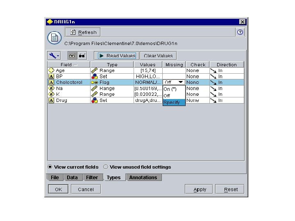Screen dimensions: 295x221
Task: Click Read Values button
Action: pyautogui.click(x=117, y=56)
